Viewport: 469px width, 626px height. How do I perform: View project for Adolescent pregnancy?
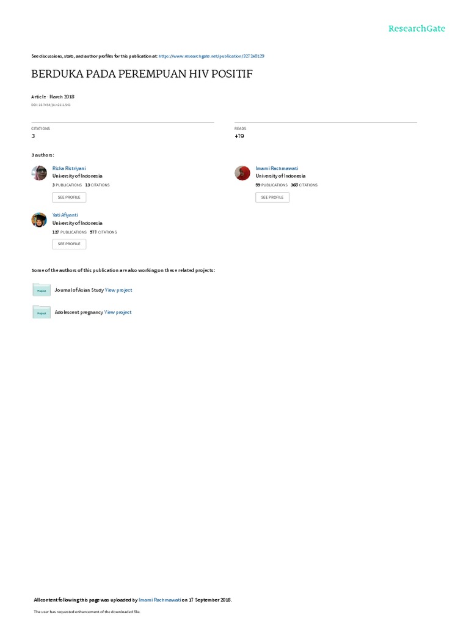coord(118,312)
